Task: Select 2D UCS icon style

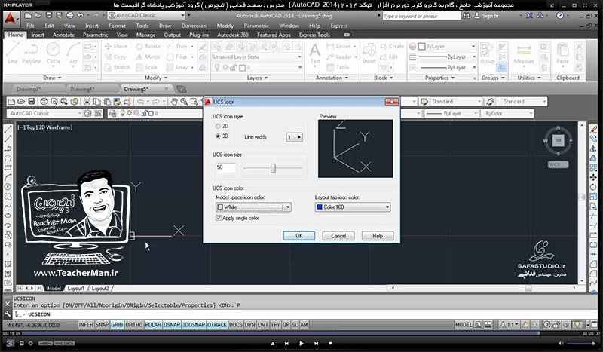Action: [x=218, y=126]
